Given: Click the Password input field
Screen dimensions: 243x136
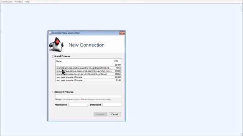Looking at the screenshot, I should point(112,105).
